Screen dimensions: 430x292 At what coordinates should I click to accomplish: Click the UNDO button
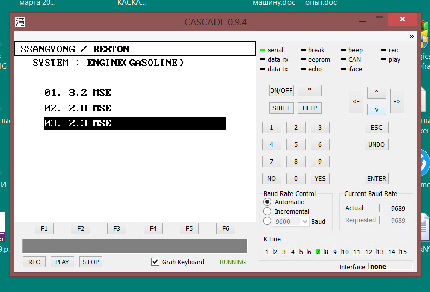tap(377, 145)
